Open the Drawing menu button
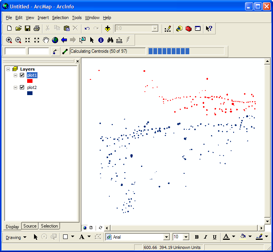273x252 pixels. [16, 237]
